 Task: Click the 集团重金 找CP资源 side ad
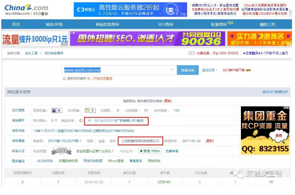click(265, 131)
